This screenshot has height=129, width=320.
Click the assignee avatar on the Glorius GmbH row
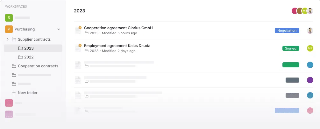tap(310, 31)
